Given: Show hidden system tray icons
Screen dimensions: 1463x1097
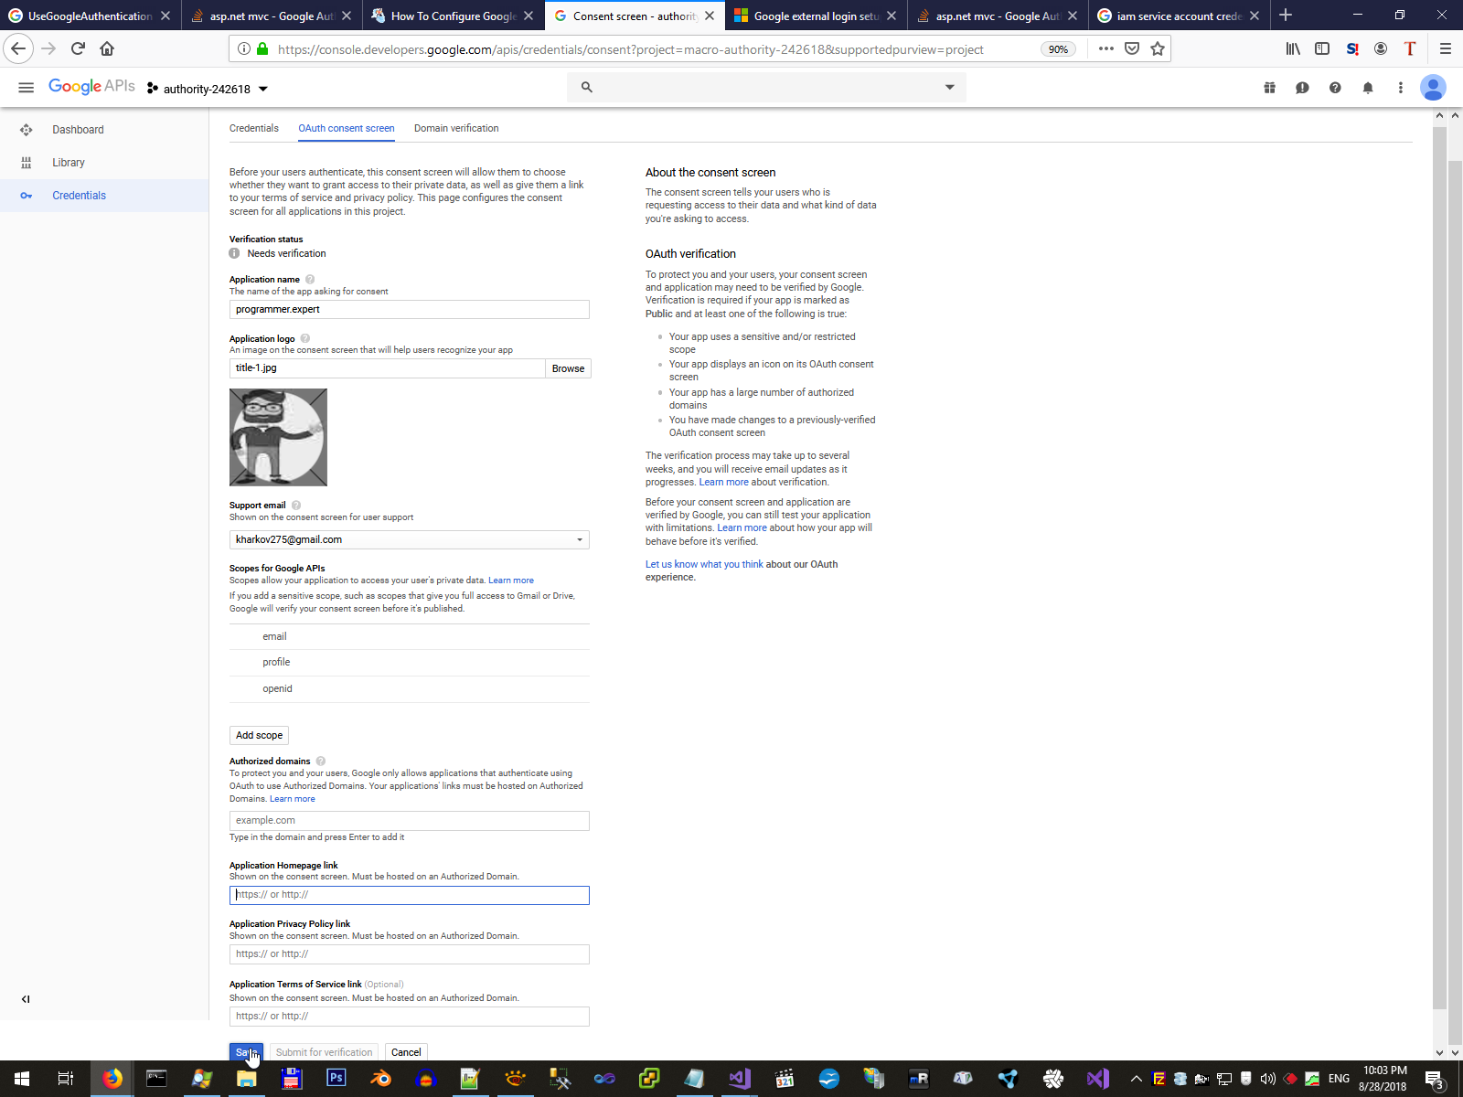Looking at the screenshot, I should (x=1137, y=1079).
